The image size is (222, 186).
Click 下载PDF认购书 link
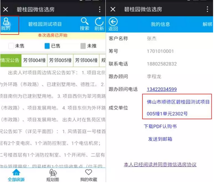(x=160, y=126)
